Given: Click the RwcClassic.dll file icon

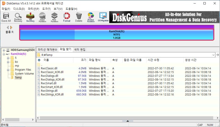Looking at the screenshot, I should click(39, 68).
